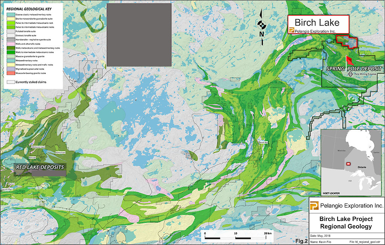The width and height of the screenshot is (385, 245).
Task: Click the 'Red Lake' town label
Action: (32, 157)
